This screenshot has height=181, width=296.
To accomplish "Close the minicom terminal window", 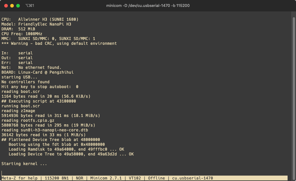I will coord(6,6).
